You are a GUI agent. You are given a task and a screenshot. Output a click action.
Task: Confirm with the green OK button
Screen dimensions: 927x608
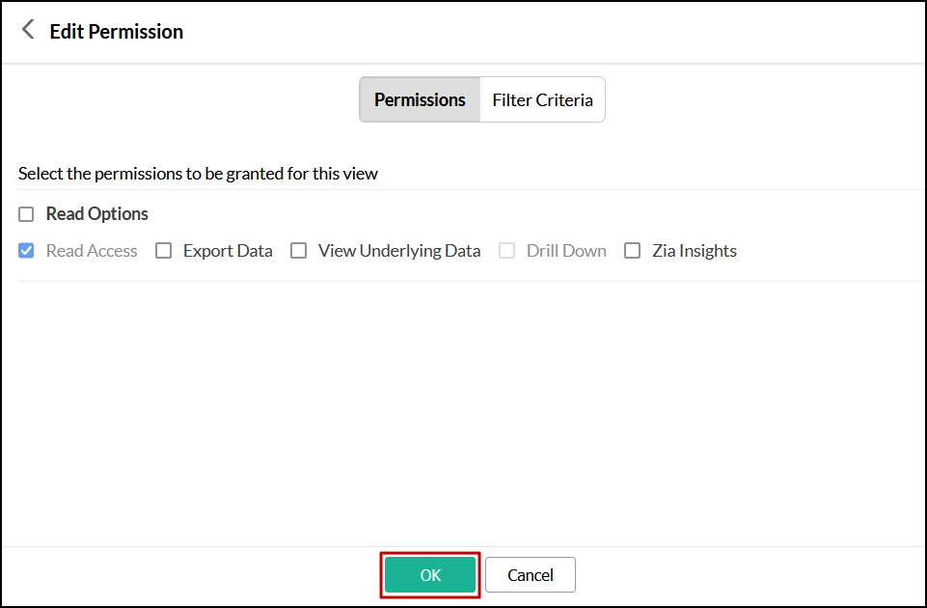pyautogui.click(x=430, y=575)
